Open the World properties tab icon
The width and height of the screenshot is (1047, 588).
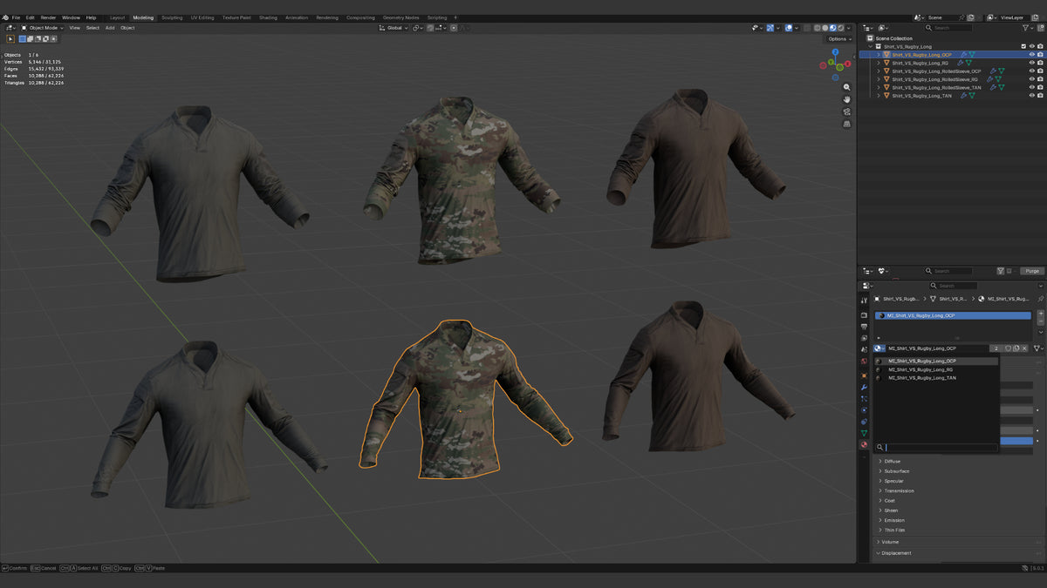tap(864, 361)
